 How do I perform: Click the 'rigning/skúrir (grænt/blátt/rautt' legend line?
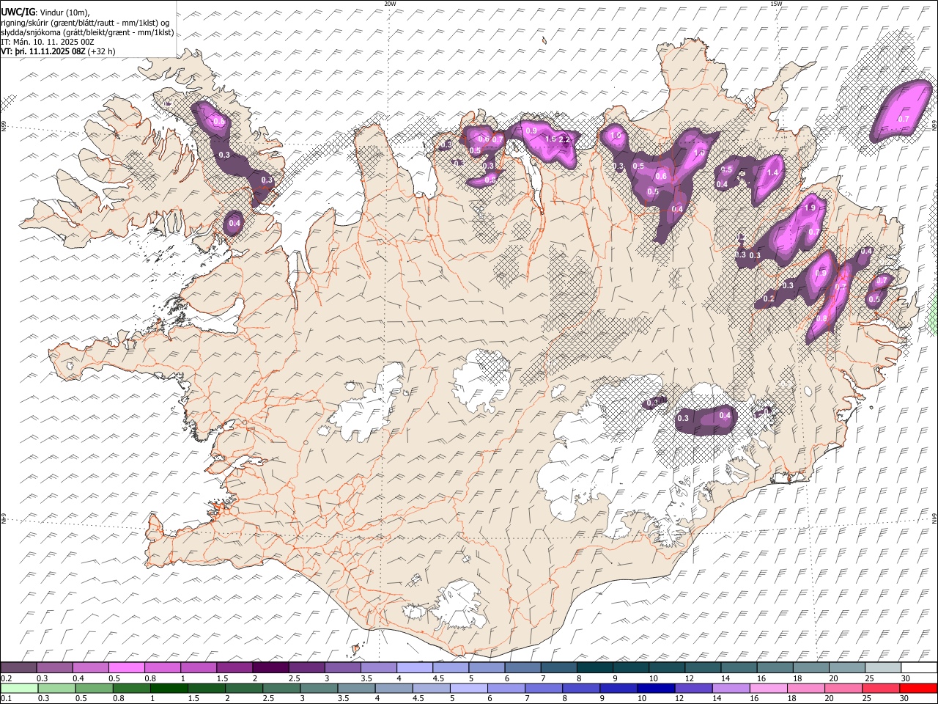(x=86, y=23)
